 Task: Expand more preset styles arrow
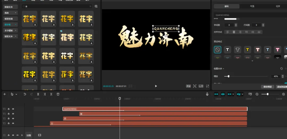pyautogui.click(x=252, y=61)
